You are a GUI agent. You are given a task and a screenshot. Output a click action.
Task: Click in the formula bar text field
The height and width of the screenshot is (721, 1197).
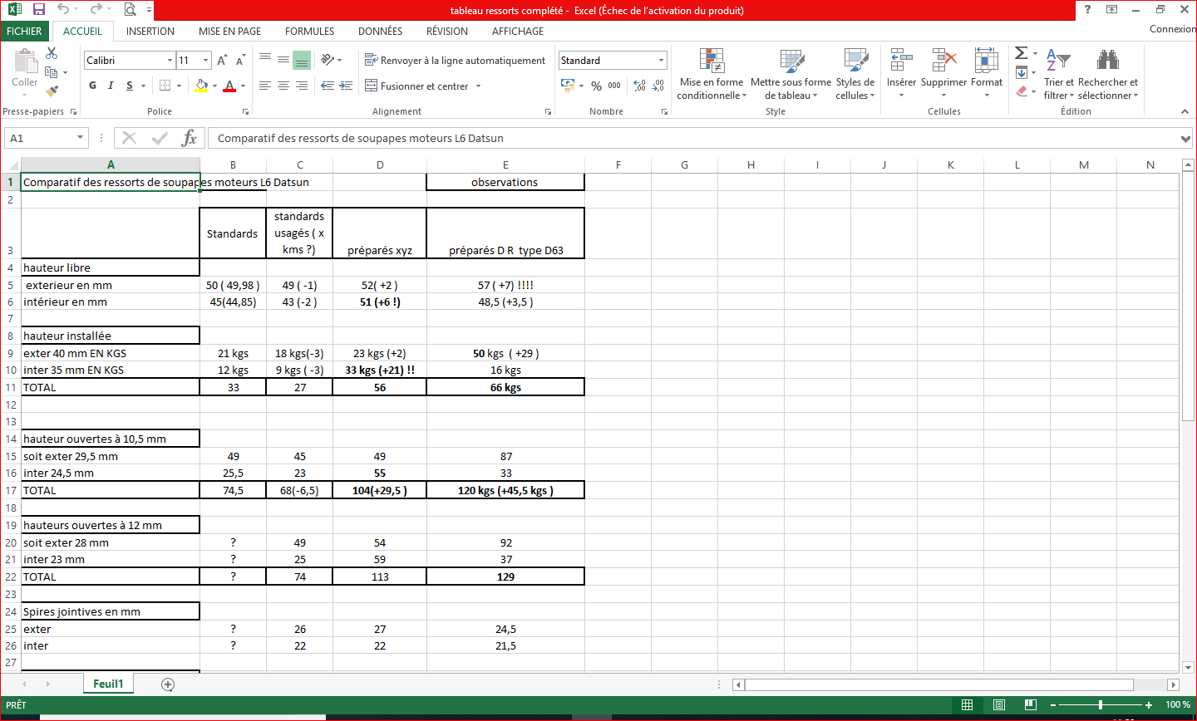(692, 138)
